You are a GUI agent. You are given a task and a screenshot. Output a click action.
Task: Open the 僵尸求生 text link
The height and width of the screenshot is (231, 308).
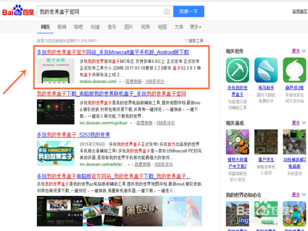(266, 160)
